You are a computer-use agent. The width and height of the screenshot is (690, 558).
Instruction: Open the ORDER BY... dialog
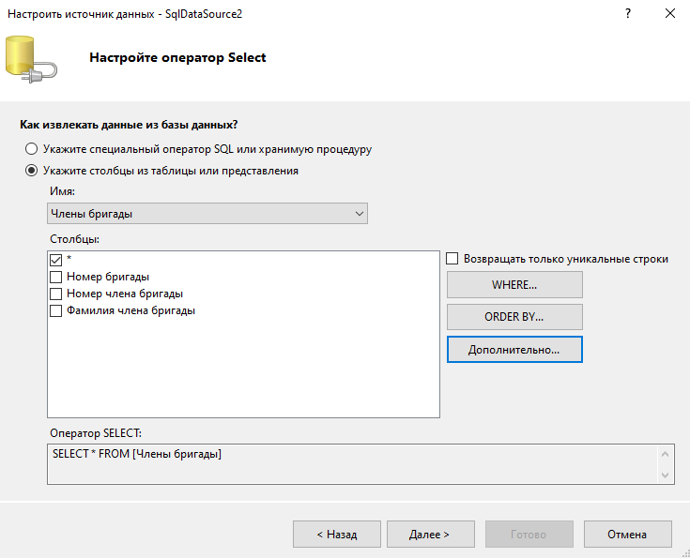[514, 317]
